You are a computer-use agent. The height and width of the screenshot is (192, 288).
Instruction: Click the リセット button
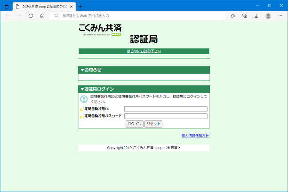(153, 124)
